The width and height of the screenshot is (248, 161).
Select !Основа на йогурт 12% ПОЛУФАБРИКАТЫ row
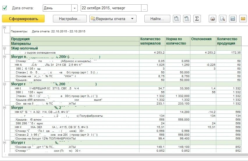coord(126,139)
